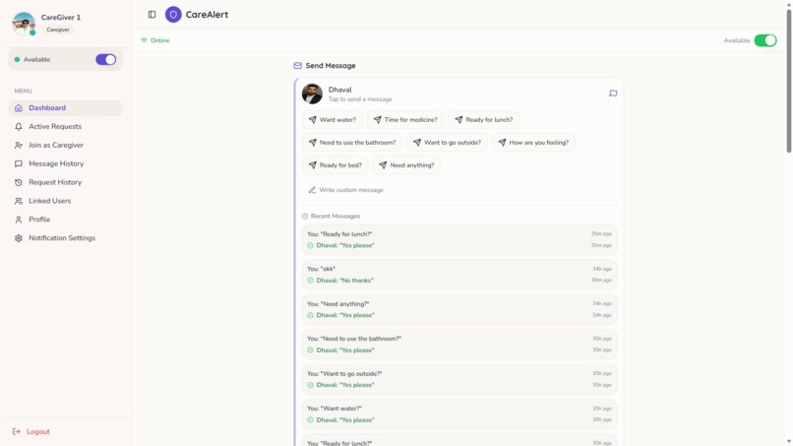Open Notification Settings in the menu
793x446 pixels.
tap(66, 238)
